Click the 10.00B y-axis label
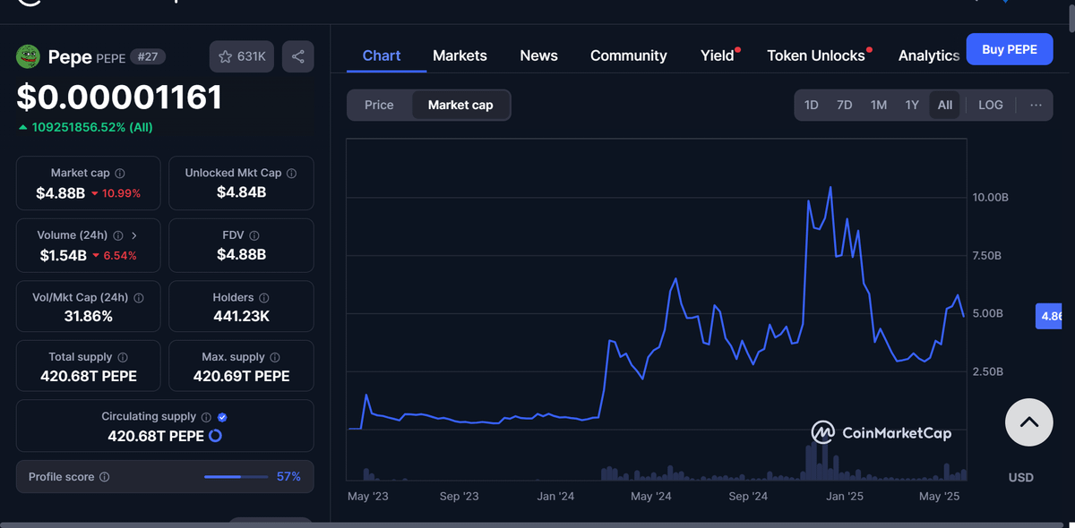 pos(991,197)
